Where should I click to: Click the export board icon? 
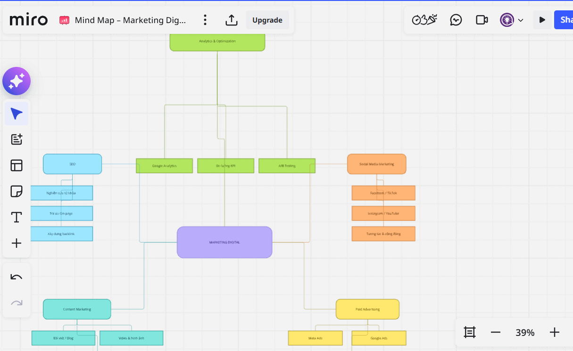(231, 20)
